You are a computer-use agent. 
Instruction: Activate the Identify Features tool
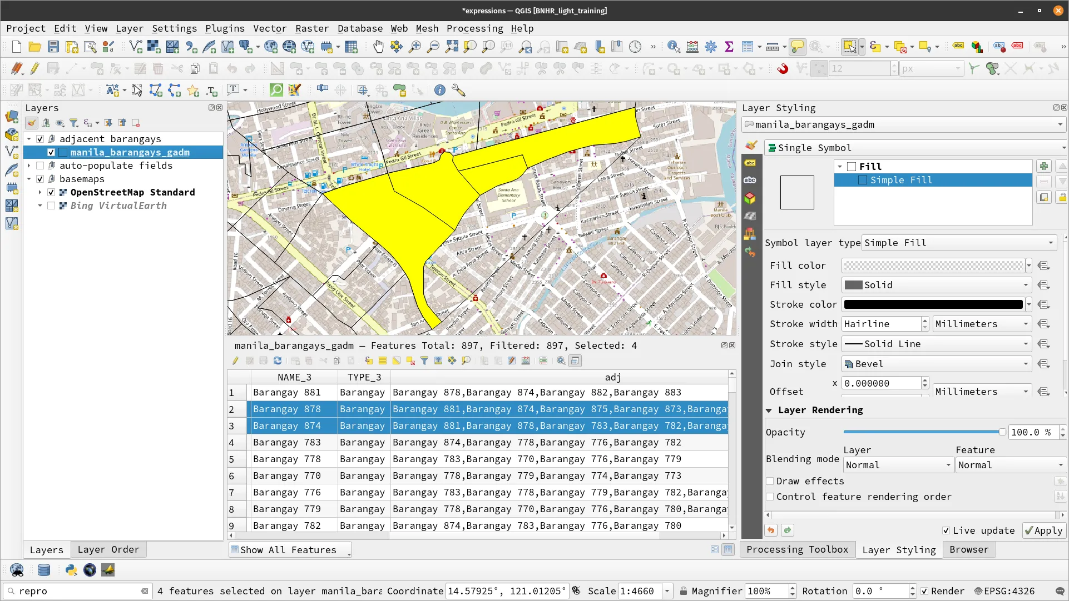pos(674,47)
